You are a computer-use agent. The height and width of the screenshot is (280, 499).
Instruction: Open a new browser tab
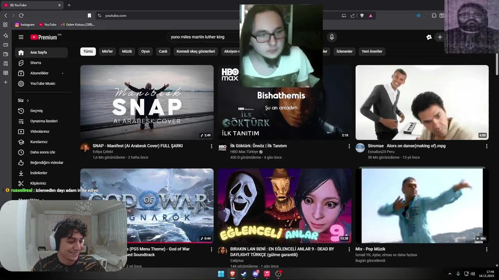(69, 5)
